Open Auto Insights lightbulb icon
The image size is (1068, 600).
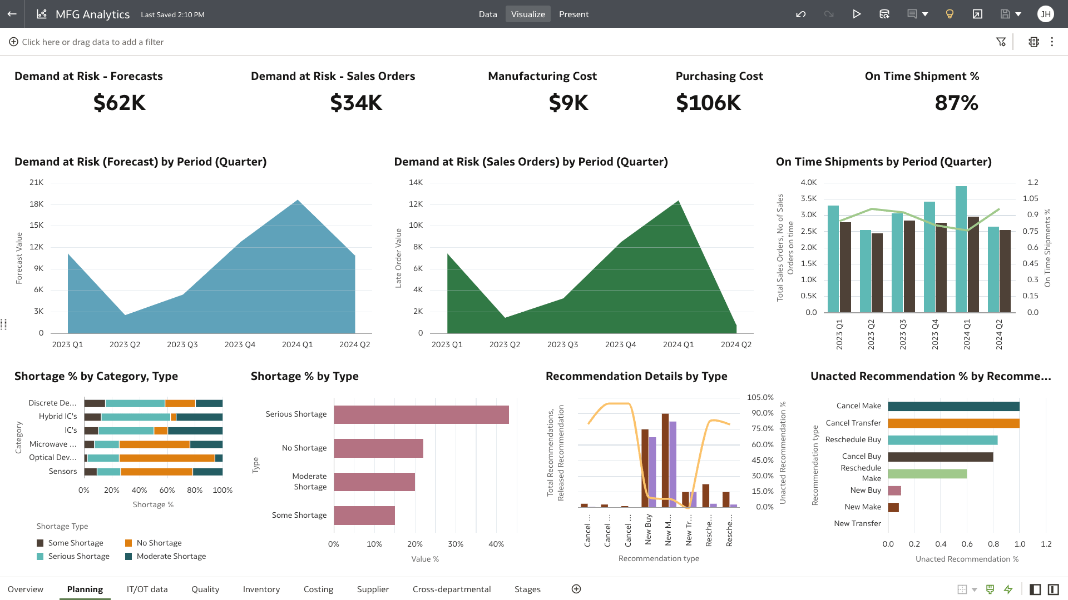pyautogui.click(x=950, y=14)
